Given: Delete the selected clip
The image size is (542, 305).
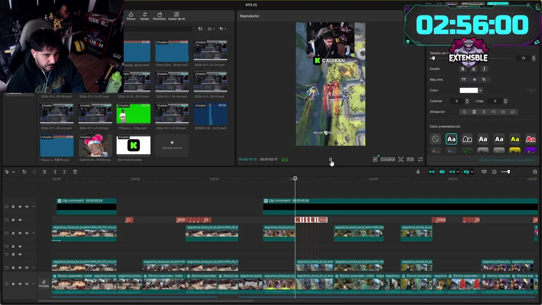Looking at the screenshot, I should click(x=75, y=172).
